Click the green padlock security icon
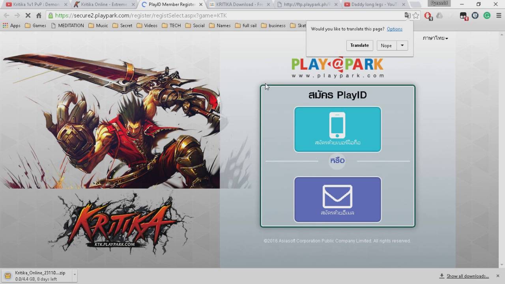 pyautogui.click(x=50, y=15)
